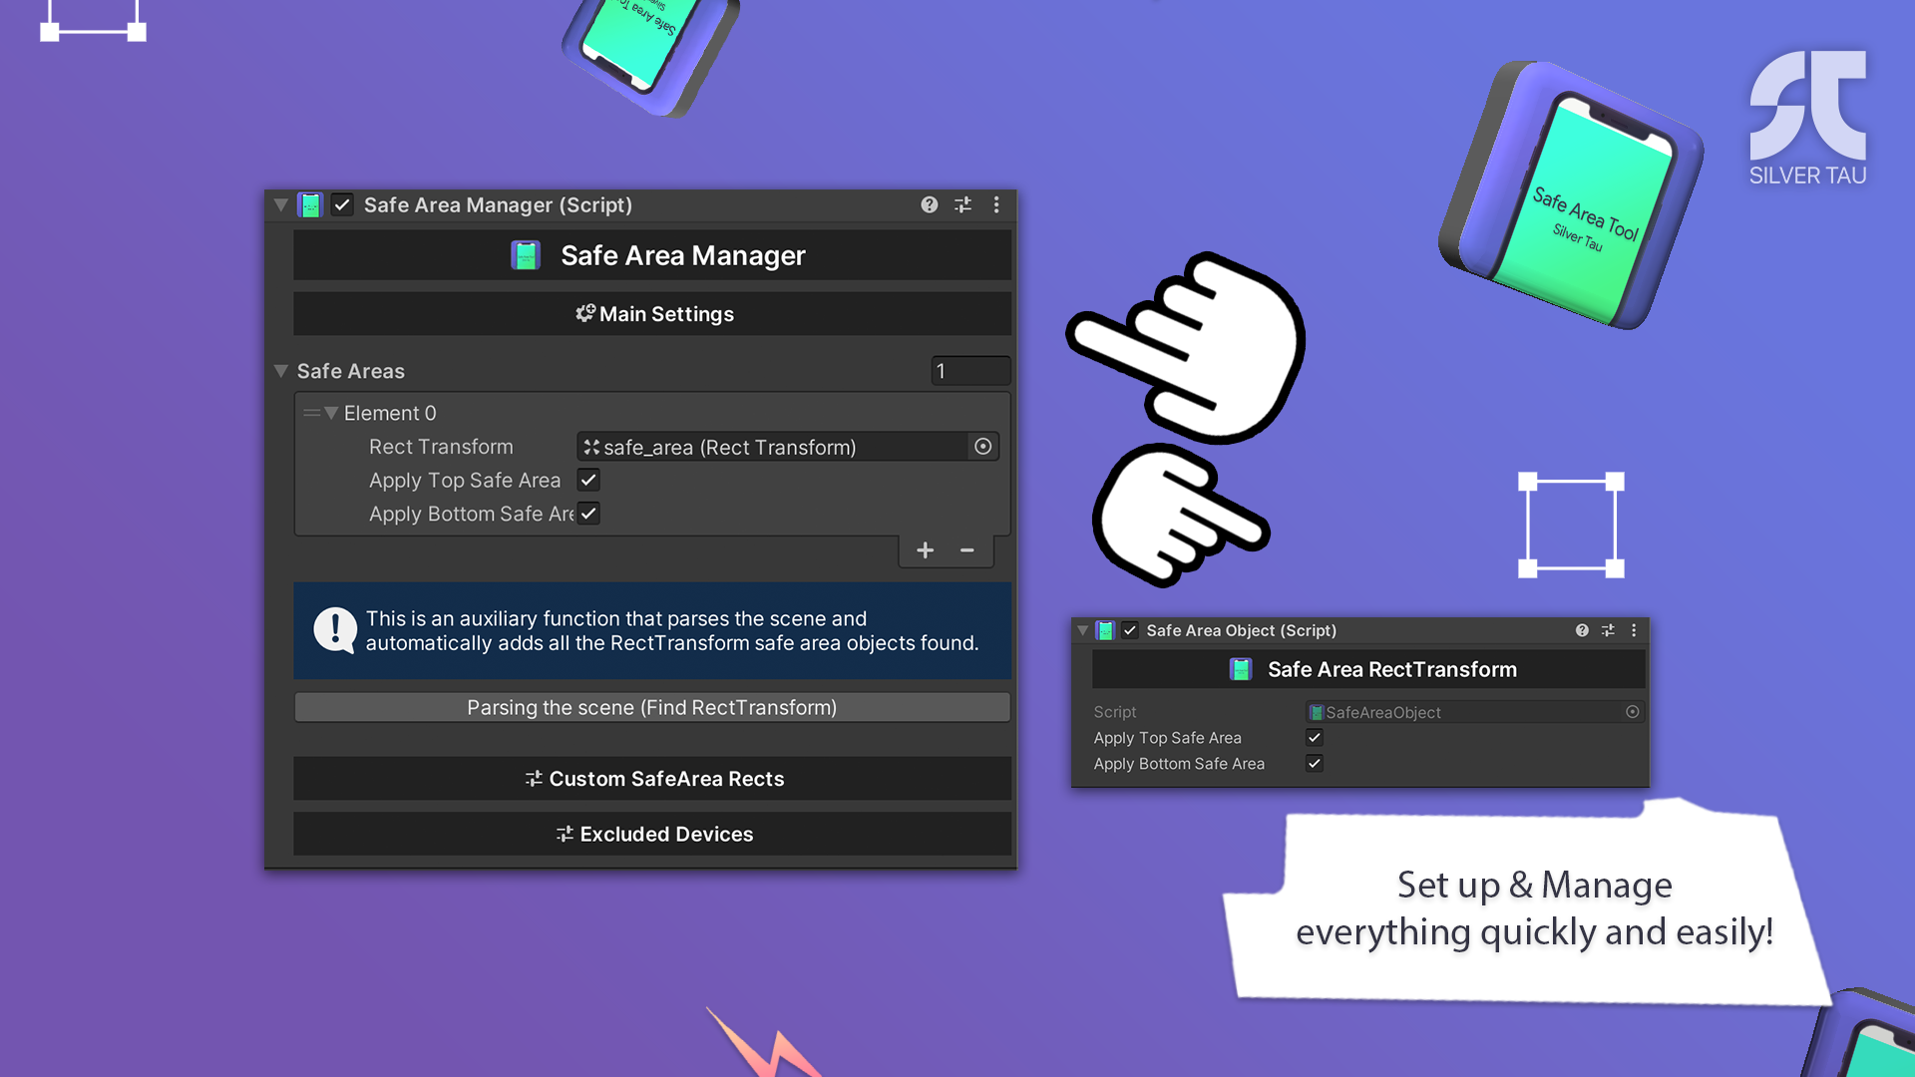Click the Safe Area Manager title phone icon
This screenshot has height=1077, width=1915.
pos(526,255)
